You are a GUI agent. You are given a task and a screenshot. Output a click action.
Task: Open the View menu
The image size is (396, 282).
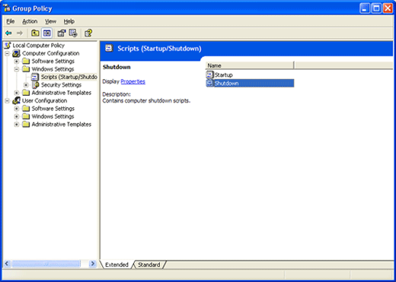[x=50, y=21]
